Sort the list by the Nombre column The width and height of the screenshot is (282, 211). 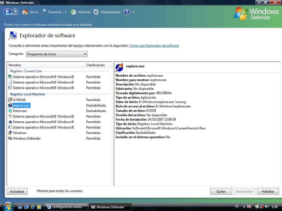point(46,65)
